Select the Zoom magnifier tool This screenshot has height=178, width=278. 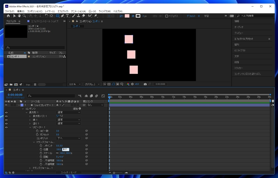pos(24,16)
